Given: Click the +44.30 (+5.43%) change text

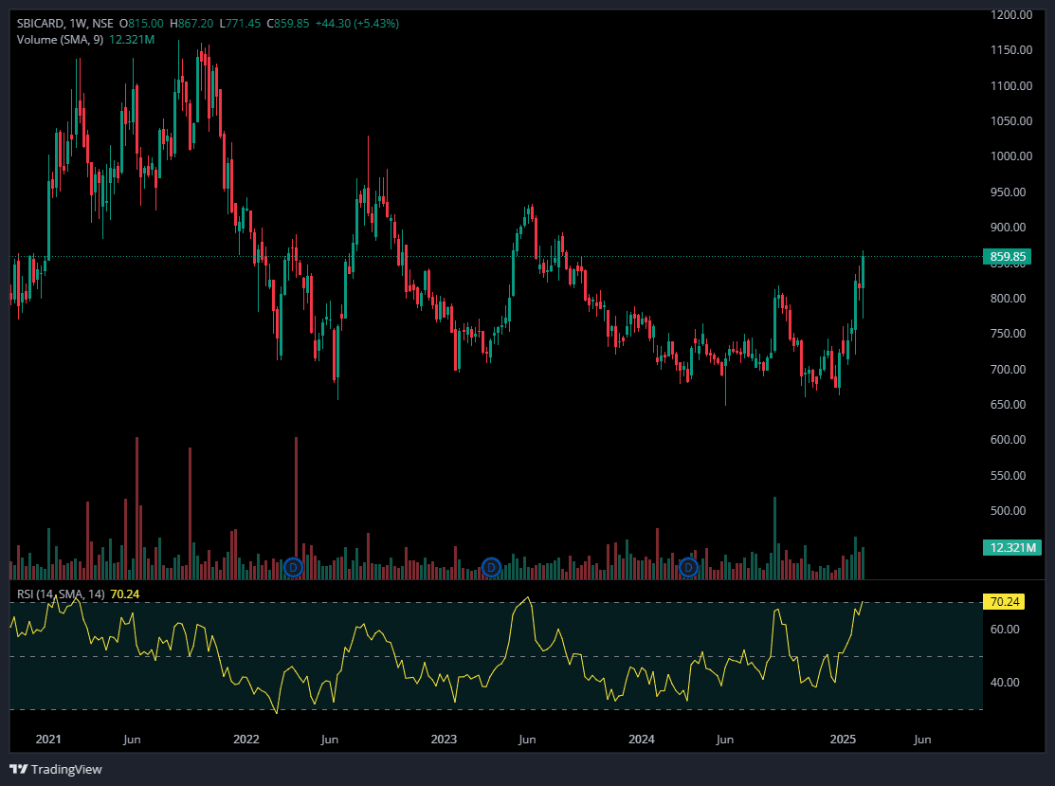Looking at the screenshot, I should [357, 24].
